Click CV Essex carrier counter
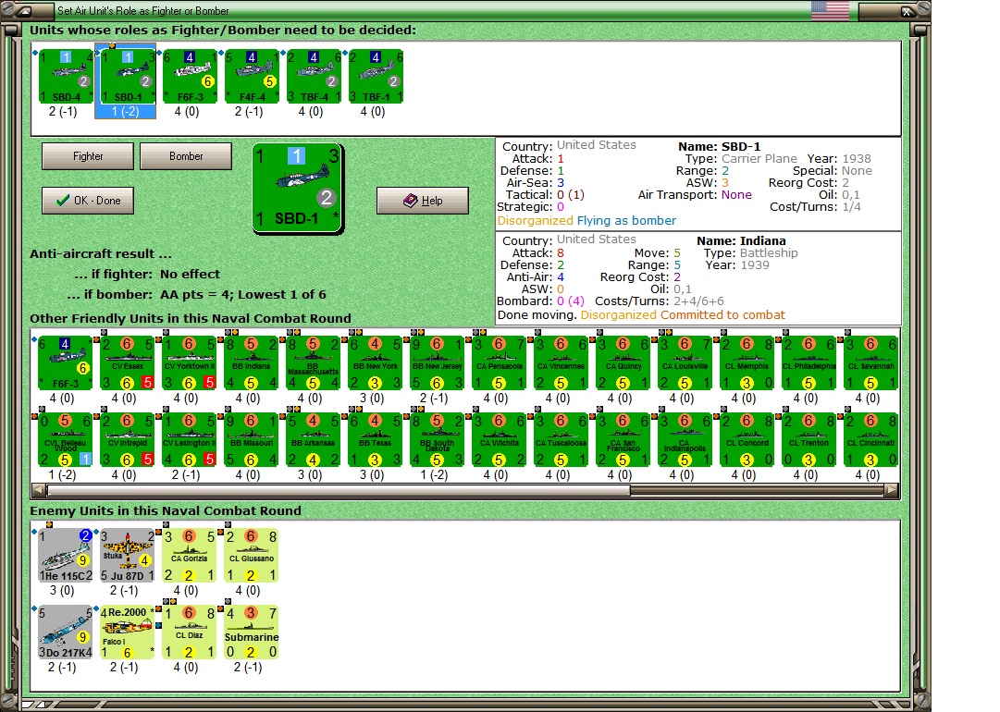Screen dimensions: 1000x712 click(x=128, y=363)
